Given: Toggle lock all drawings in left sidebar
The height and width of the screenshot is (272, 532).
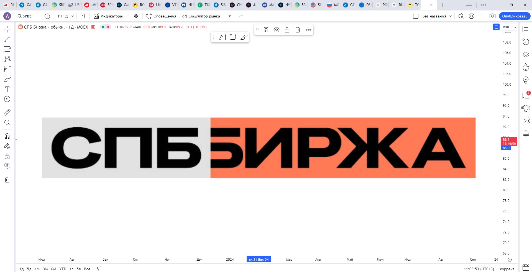Looking at the screenshot, I should pos(7,156).
